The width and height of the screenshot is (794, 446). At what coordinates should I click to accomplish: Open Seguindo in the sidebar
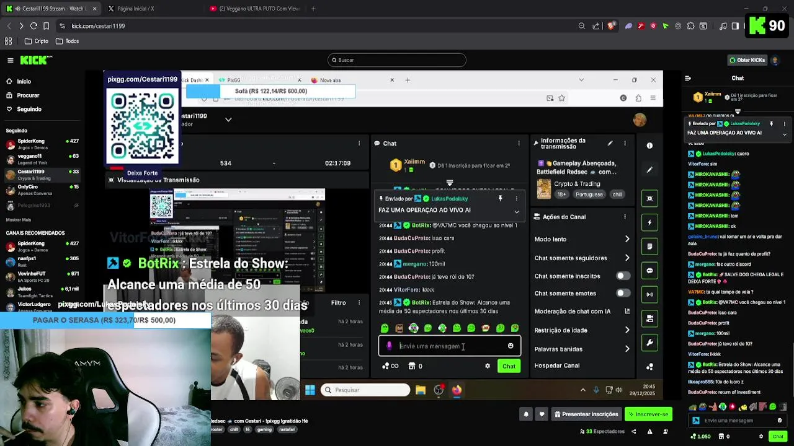click(x=29, y=109)
